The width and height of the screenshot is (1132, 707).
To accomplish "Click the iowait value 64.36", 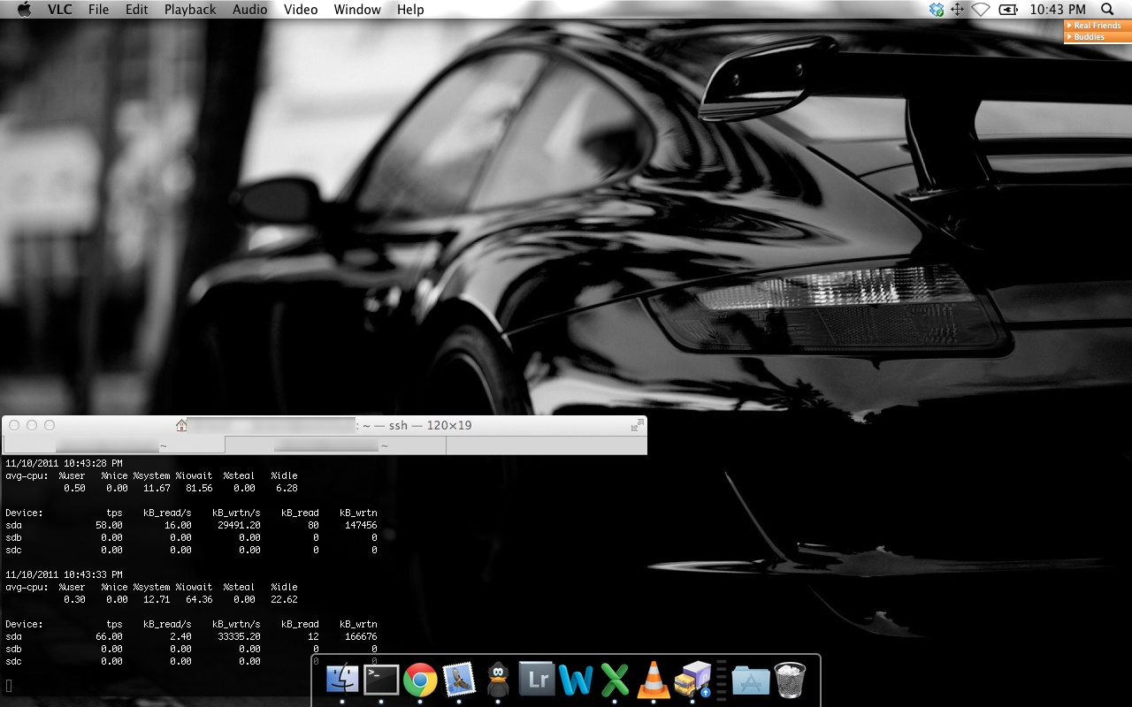I will [x=199, y=599].
